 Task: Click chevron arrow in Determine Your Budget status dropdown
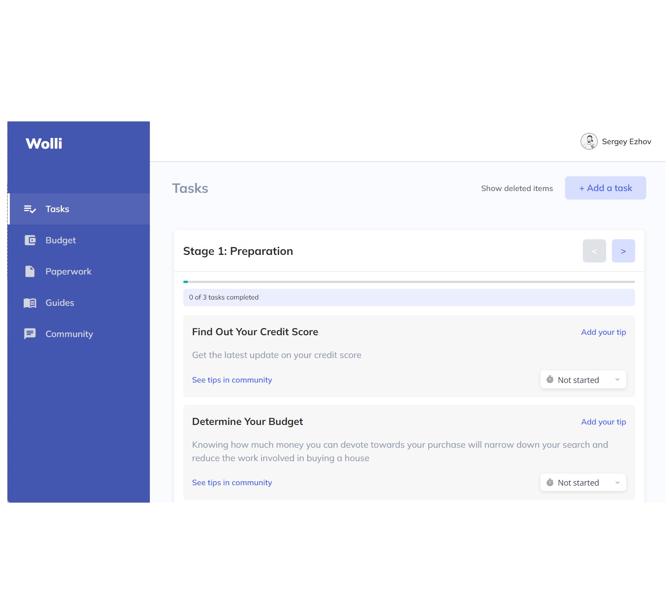pyautogui.click(x=617, y=483)
